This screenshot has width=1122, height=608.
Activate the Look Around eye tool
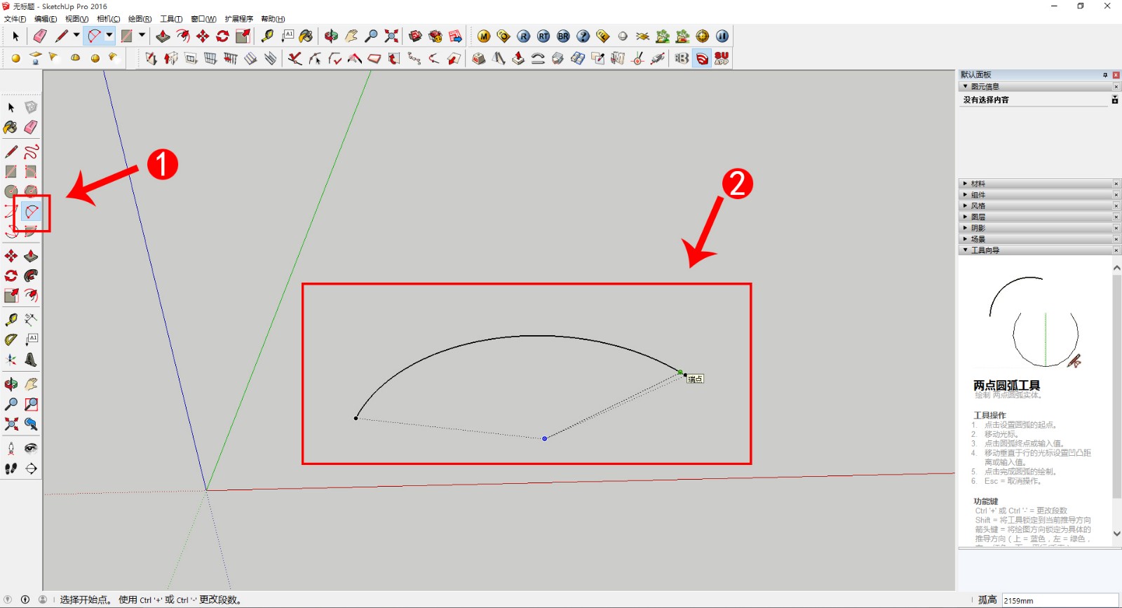(x=31, y=448)
